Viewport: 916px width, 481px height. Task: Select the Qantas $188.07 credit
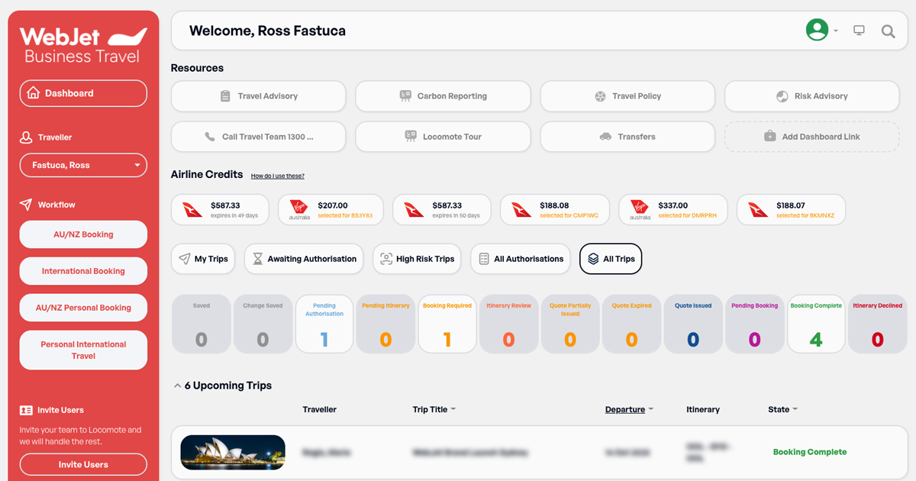pos(791,210)
